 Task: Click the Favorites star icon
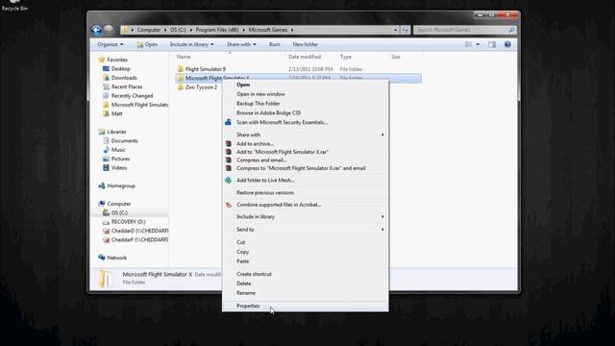(102, 60)
